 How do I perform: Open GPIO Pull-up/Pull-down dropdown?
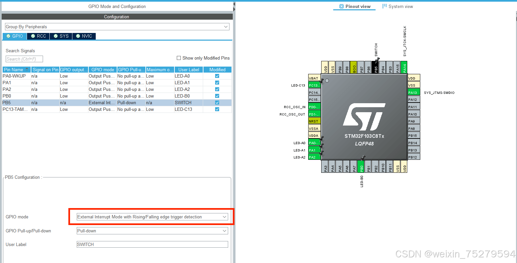click(x=152, y=231)
